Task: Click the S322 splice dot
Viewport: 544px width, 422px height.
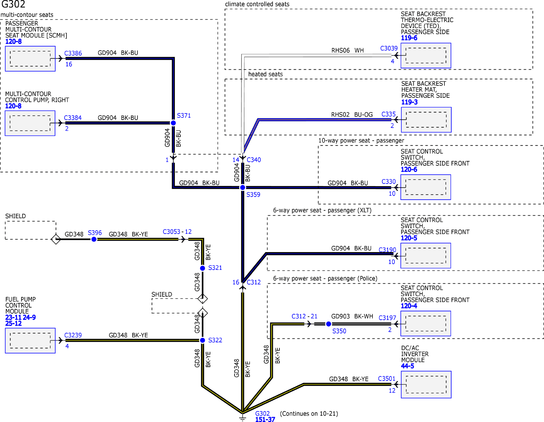Action: click(x=203, y=340)
